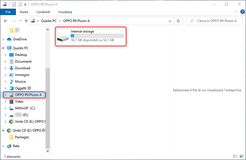The image size is (246, 160).
Task: Select indented Unità CD (E:) OPPO item
Action: [x=30, y=122]
